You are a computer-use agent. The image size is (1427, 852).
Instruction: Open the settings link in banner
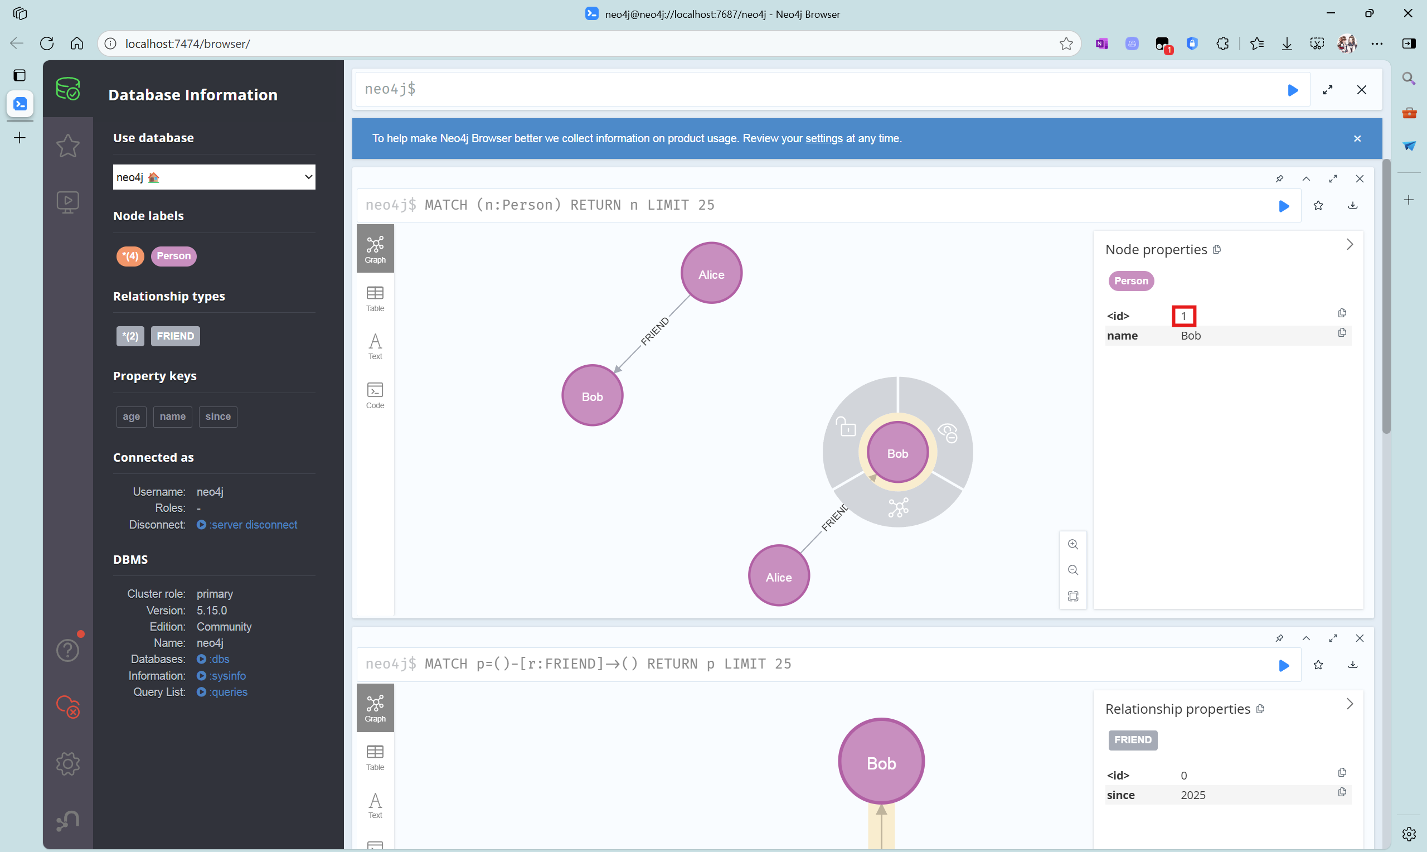(824, 138)
